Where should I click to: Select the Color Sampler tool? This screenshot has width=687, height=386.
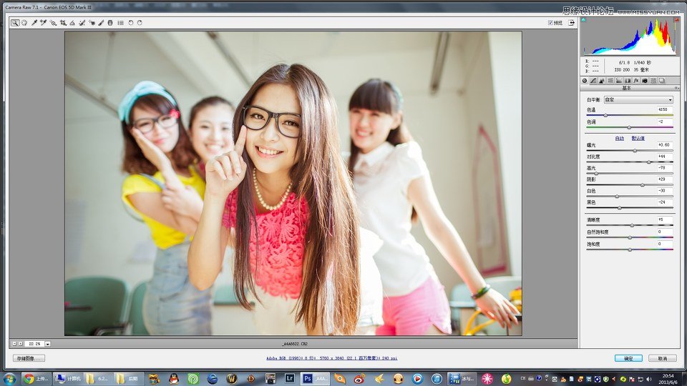pyautogui.click(x=44, y=23)
